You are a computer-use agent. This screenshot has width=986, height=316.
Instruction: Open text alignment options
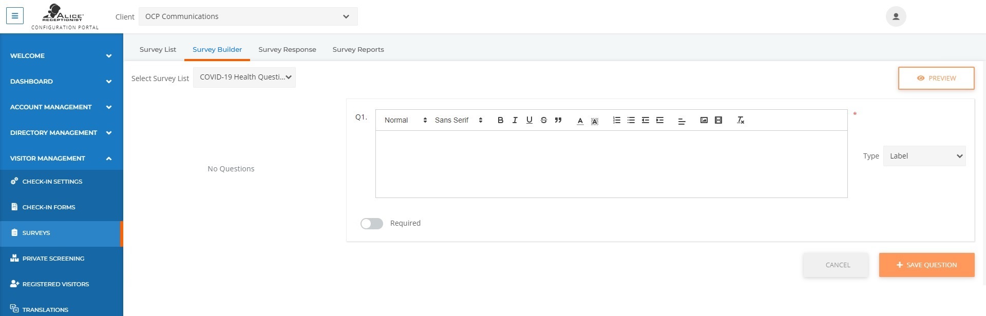(681, 121)
